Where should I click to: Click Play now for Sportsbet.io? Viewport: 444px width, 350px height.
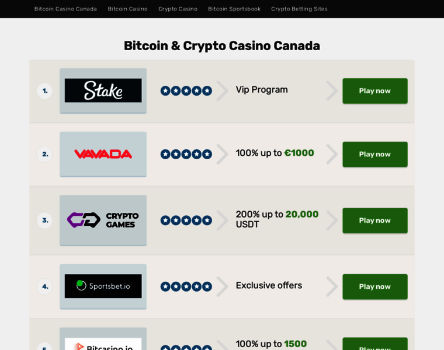click(375, 286)
